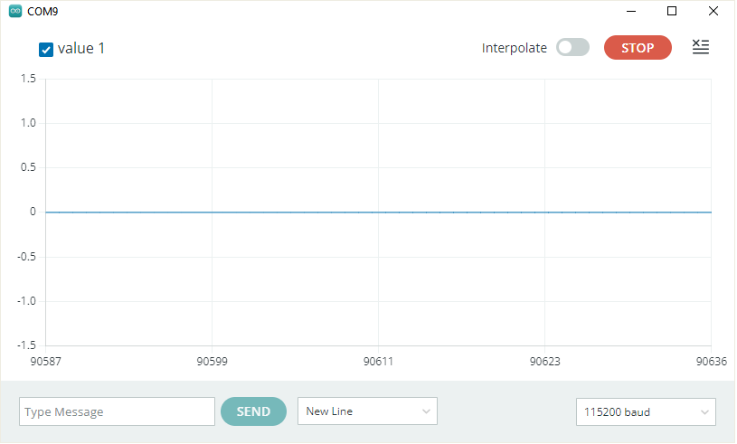Viewport: 737px width, 444px height.
Task: Click the Interpolate label text
Action: 515,48
